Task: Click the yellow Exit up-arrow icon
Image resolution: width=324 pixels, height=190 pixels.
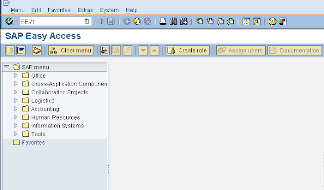Action: coord(137,21)
